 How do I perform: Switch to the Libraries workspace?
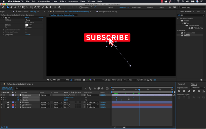[150, 7]
